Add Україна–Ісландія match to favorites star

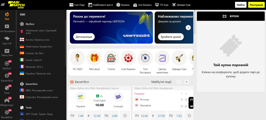tap(125, 116)
